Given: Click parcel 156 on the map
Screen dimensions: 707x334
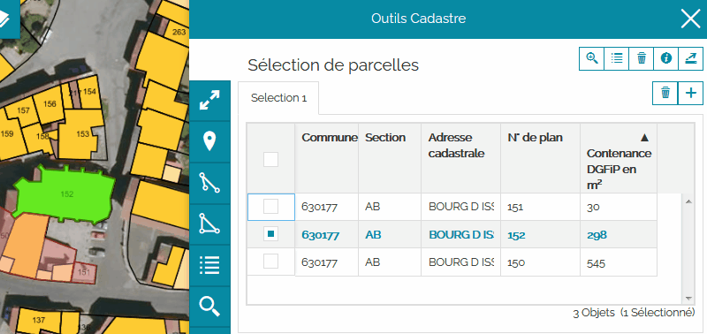Looking at the screenshot, I should 49,104.
